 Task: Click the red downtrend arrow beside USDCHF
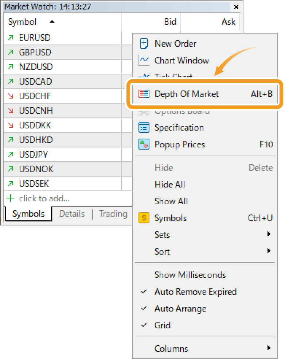(11, 96)
